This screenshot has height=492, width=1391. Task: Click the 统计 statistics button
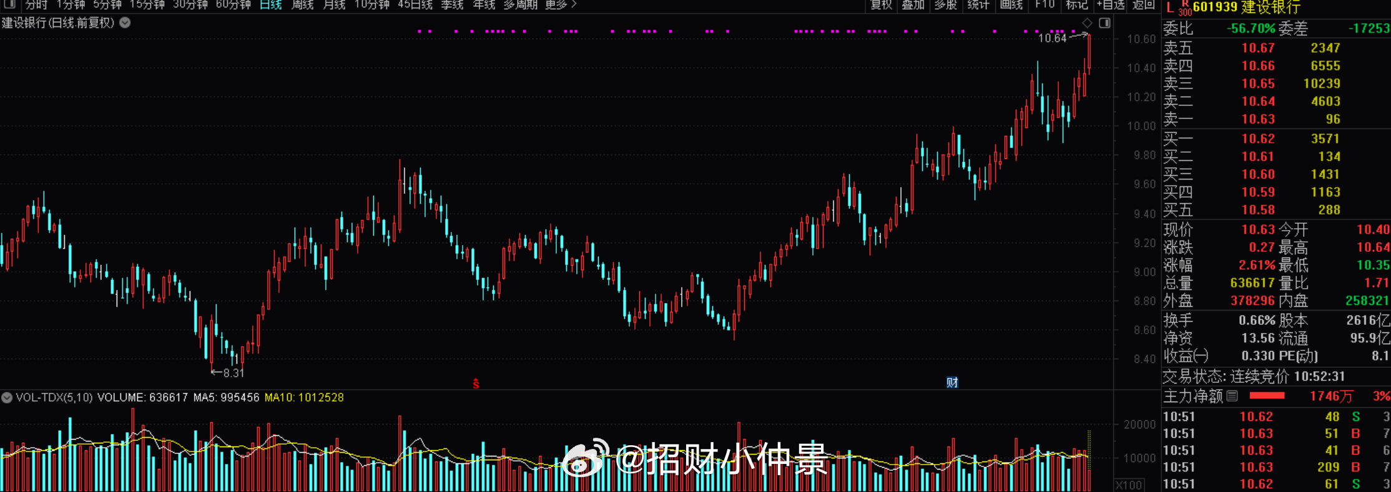pyautogui.click(x=978, y=5)
